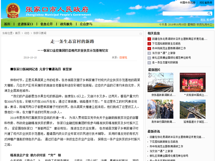This screenshot has height=161, width=215.
Task: Click the search magnifier icon
Action: 210,14
